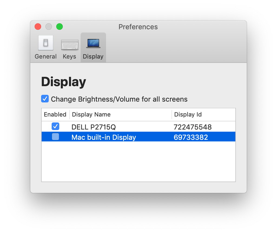Sort by the Enabled column header
The height and width of the screenshot is (233, 277).
point(55,114)
